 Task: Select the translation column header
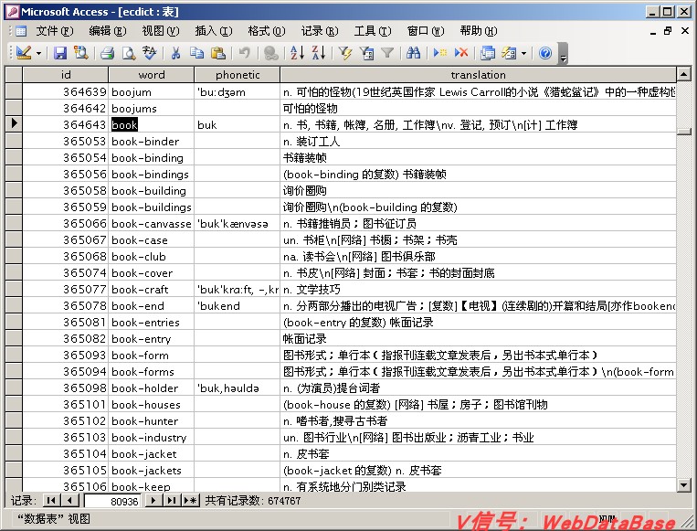tap(479, 75)
